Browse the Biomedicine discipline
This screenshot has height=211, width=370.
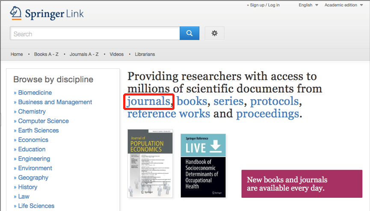pos(35,92)
